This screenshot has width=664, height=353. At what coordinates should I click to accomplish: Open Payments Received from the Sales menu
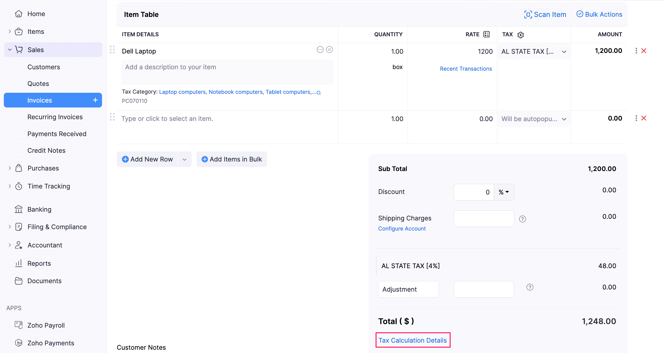coord(57,134)
